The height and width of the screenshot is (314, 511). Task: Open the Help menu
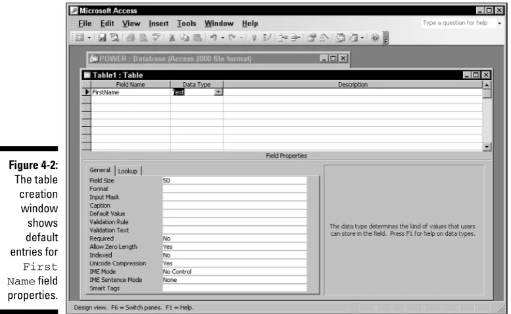(x=250, y=24)
